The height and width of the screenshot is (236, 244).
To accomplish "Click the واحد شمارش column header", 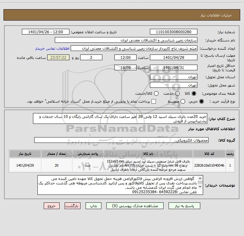I will coord(88,154).
